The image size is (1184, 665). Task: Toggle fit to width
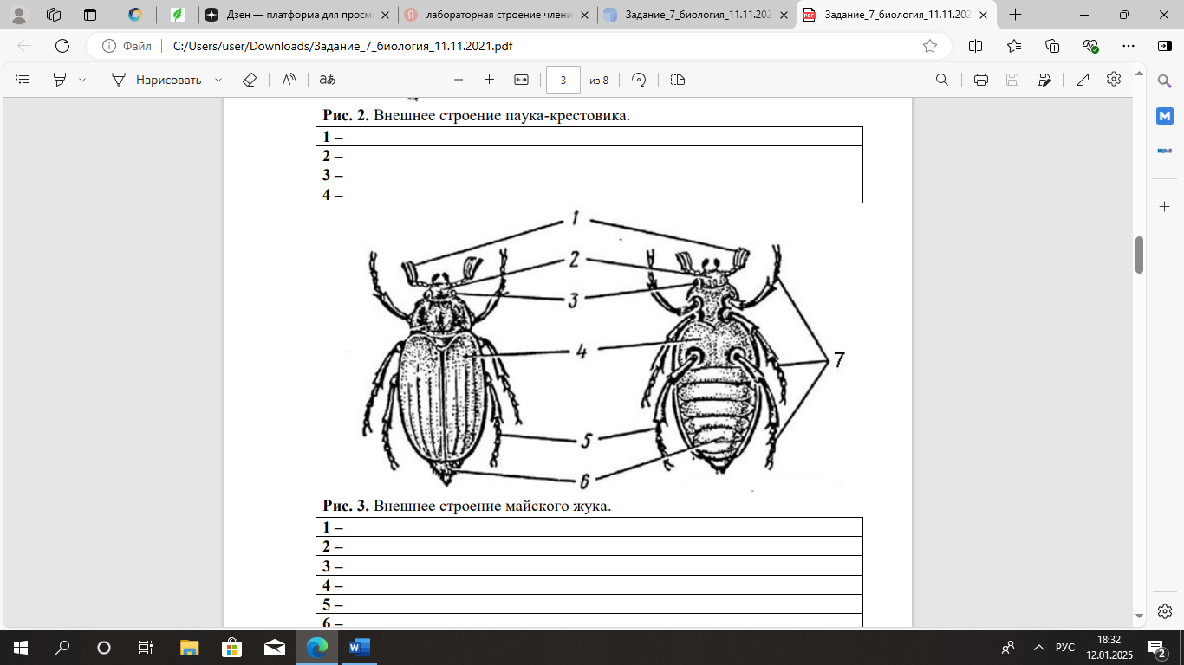click(521, 80)
